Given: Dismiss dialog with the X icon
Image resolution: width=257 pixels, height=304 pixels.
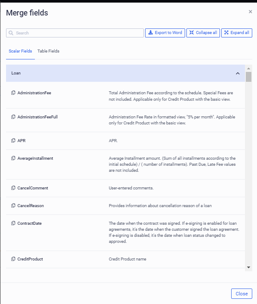Looking at the screenshot, I should click(251, 12).
